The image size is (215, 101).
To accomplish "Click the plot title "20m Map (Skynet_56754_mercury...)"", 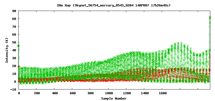I will [x=114, y=6].
